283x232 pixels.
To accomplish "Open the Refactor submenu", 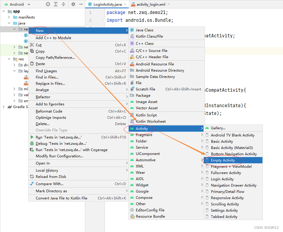I will click(x=78, y=97).
